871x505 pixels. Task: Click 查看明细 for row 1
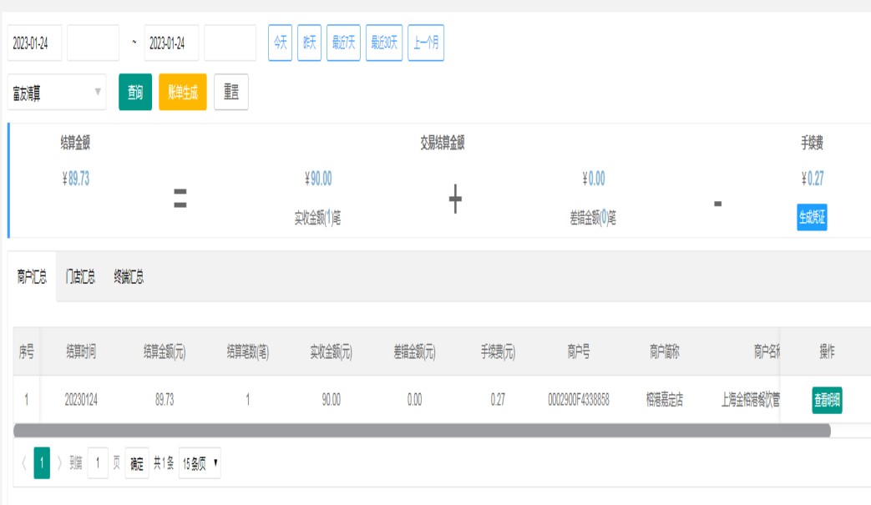[827, 401]
